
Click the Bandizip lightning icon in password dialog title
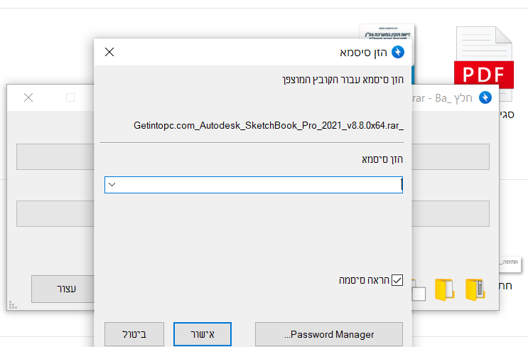[398, 52]
